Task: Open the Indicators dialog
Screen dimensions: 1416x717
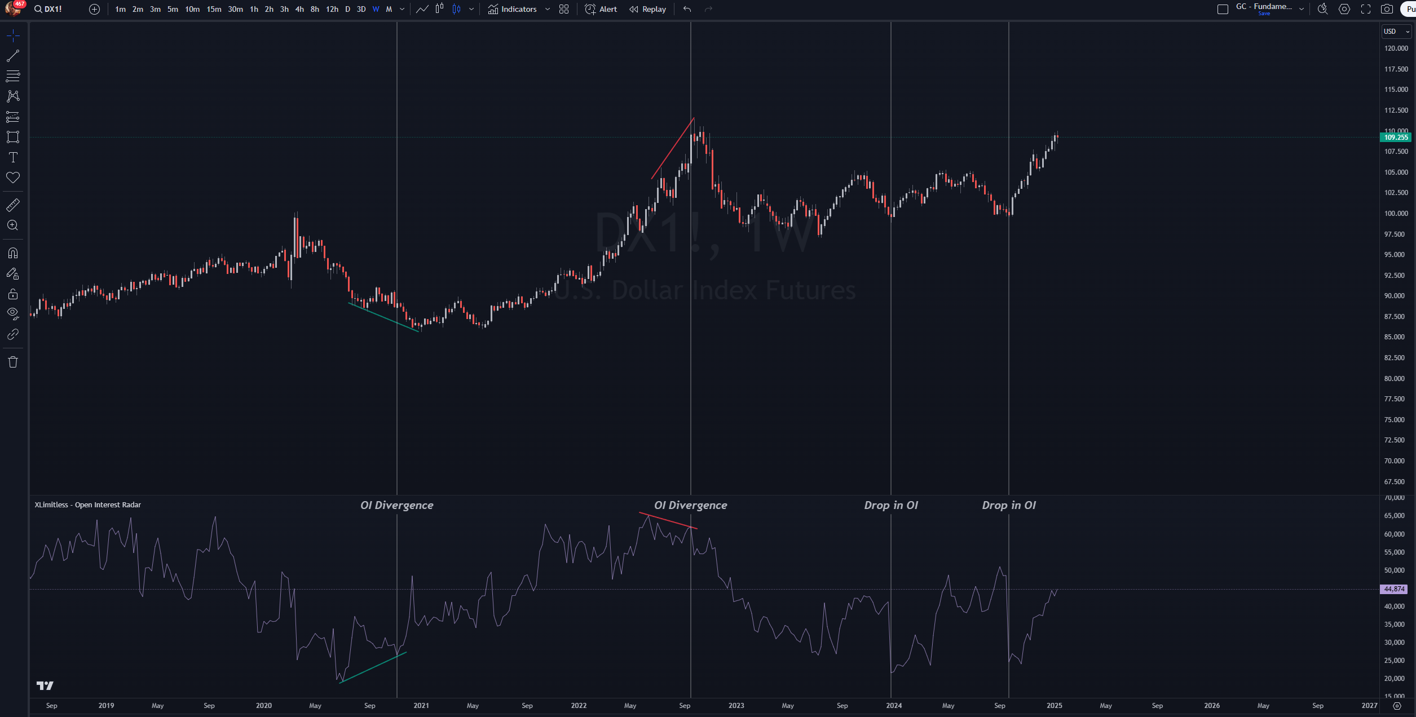Action: (513, 9)
